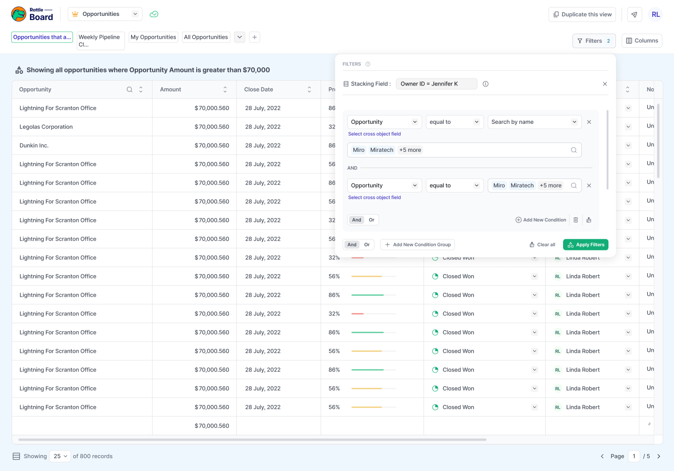Open the Opportunities view selector dropdown

(x=135, y=14)
